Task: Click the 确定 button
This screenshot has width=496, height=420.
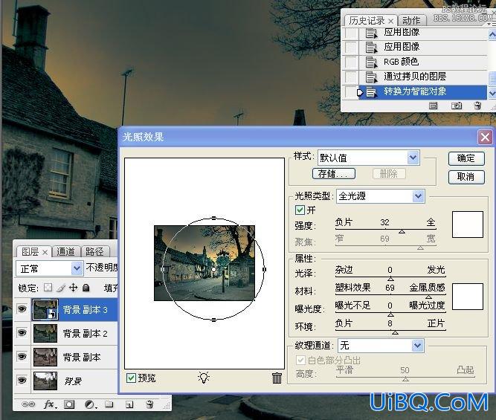Action: coord(466,158)
